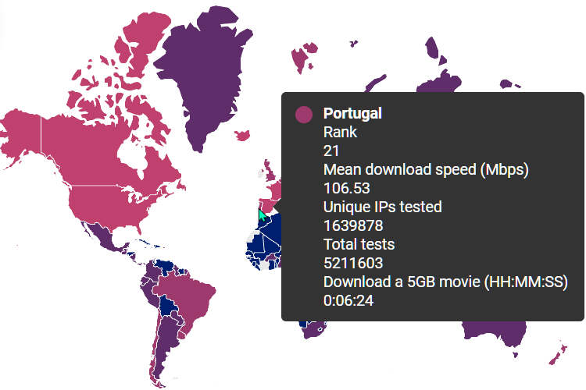Click the Portugal title in tooltip

coord(352,113)
